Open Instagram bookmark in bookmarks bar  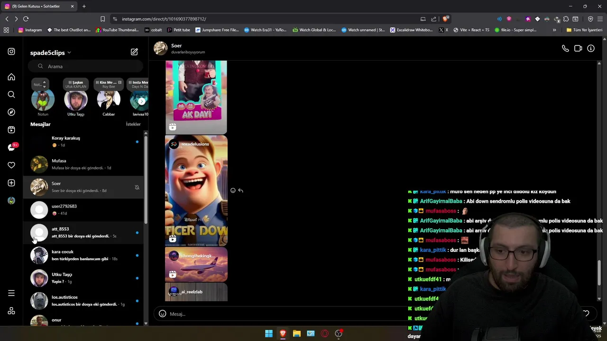[30, 30]
